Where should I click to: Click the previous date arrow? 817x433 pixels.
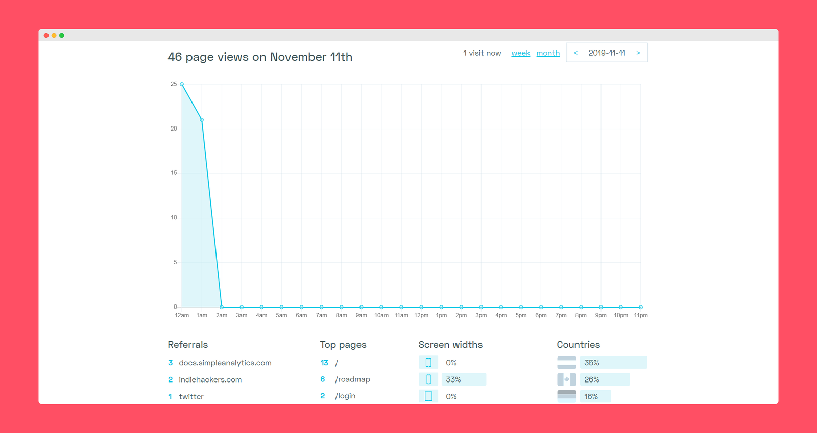(x=575, y=53)
